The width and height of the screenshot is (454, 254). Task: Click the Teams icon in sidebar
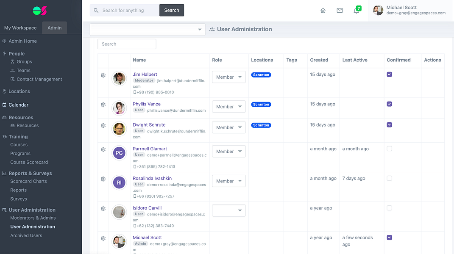[x=12, y=70]
